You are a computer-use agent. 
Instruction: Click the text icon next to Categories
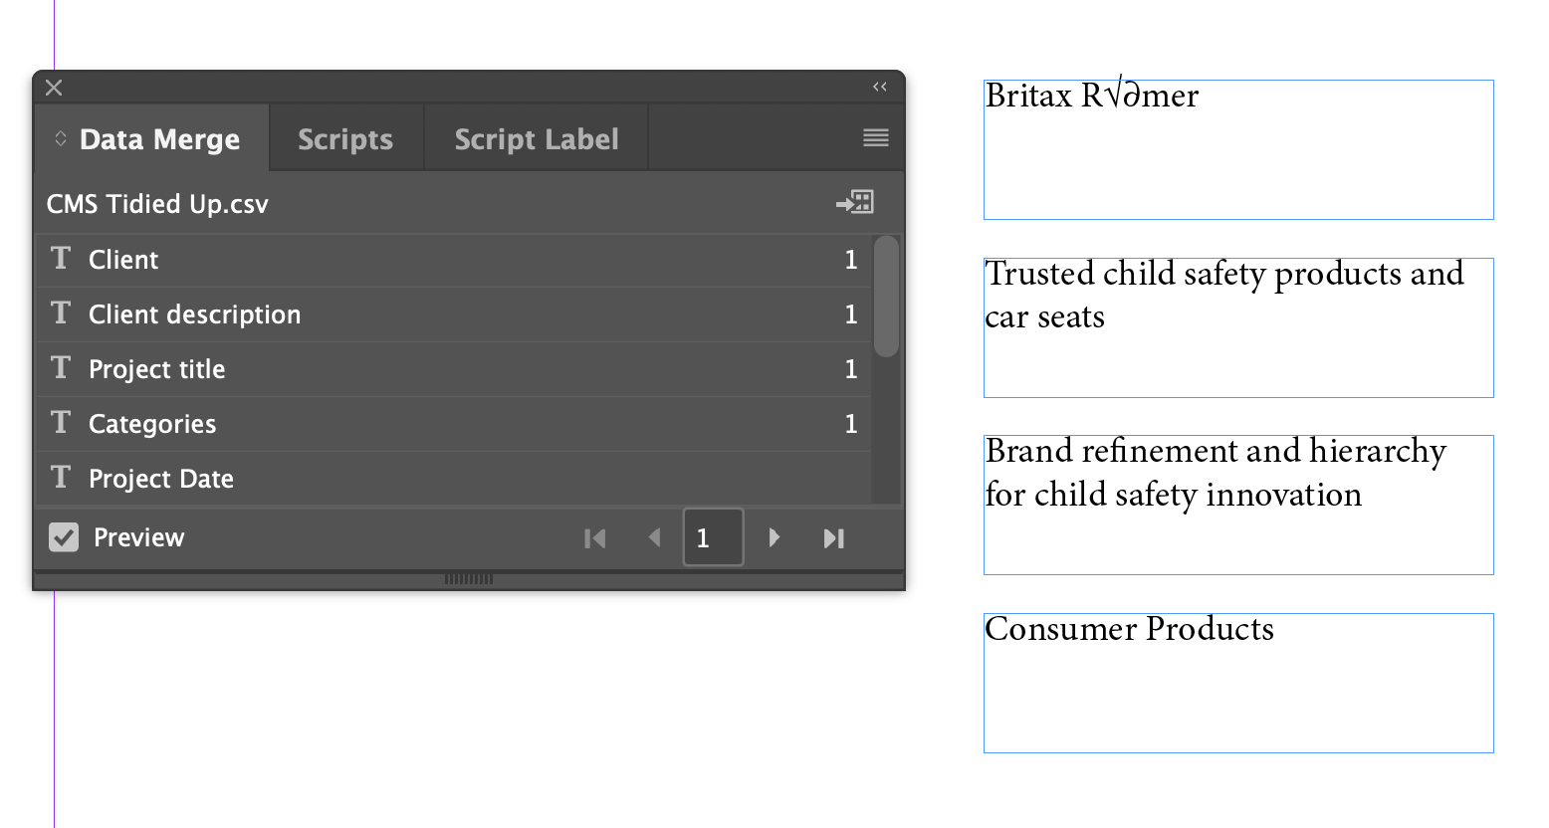click(x=60, y=423)
